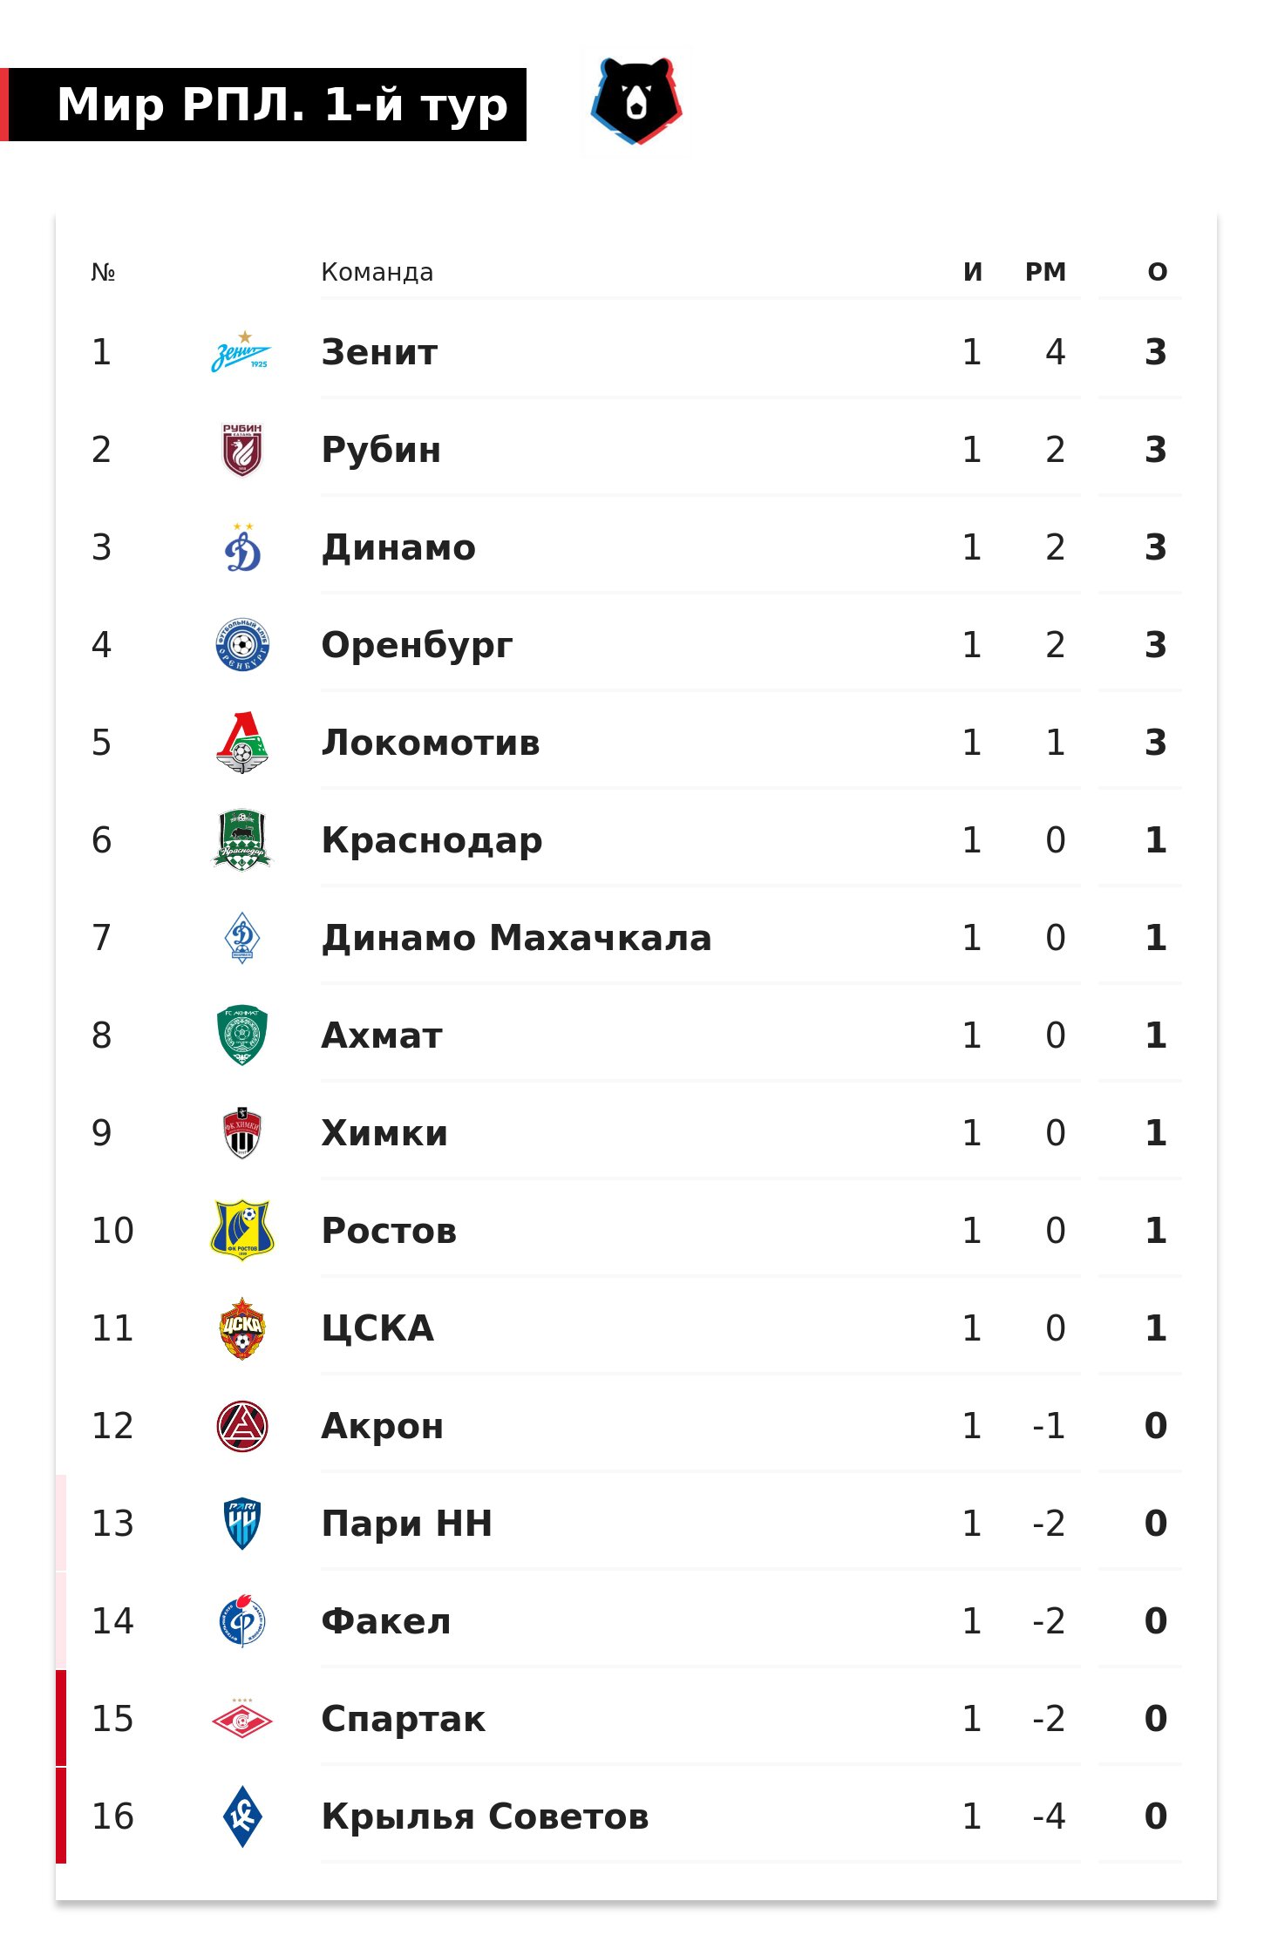Click the RPL bear logo
Image resolution: width=1271 pixels, height=1942 pixels.
pos(635,101)
